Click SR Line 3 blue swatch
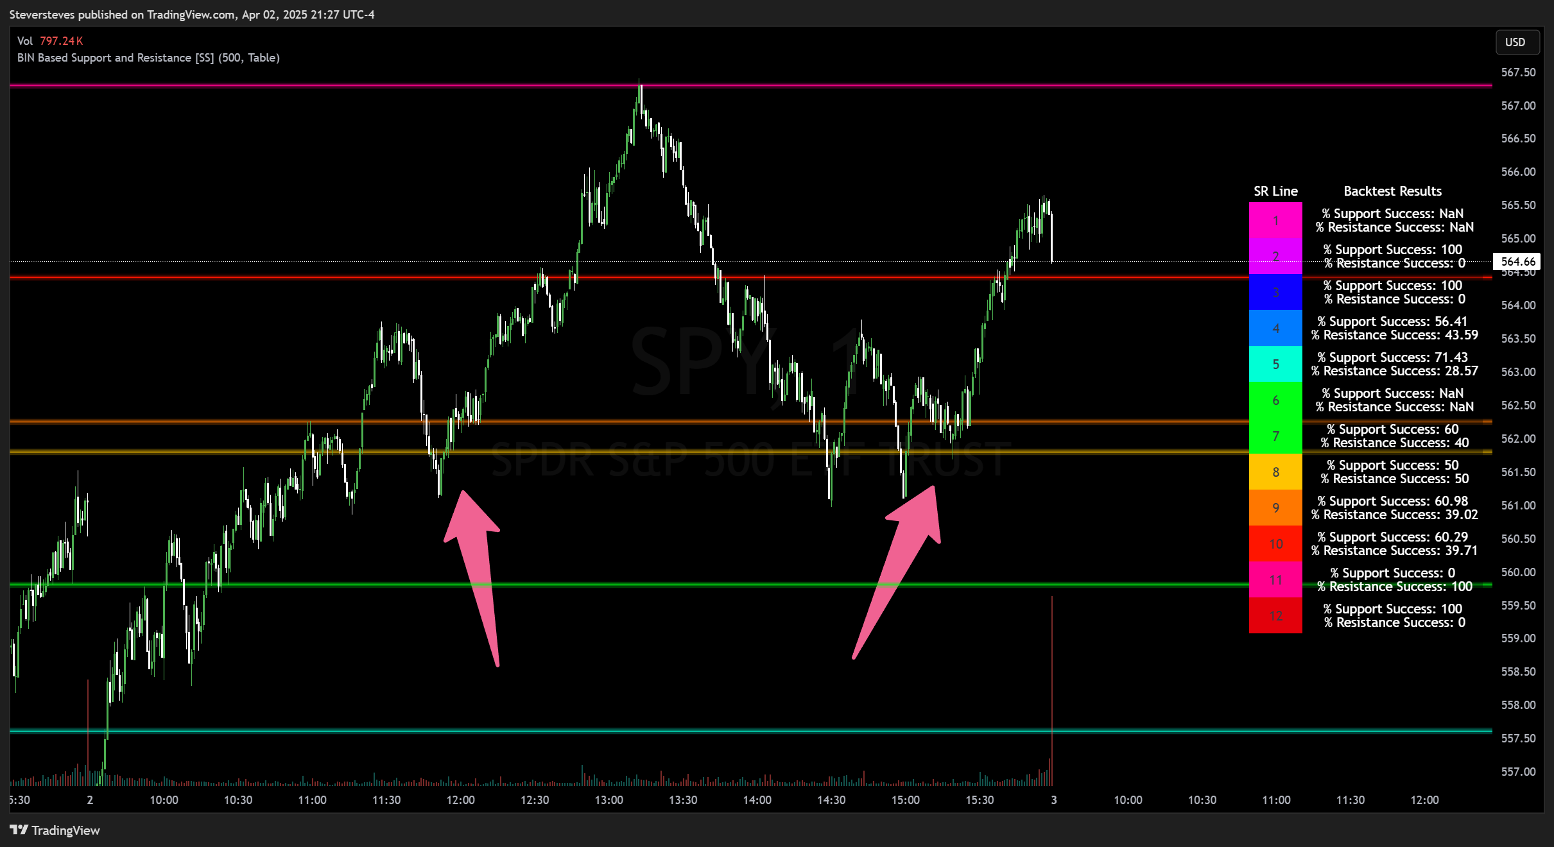1554x847 pixels. [1275, 292]
